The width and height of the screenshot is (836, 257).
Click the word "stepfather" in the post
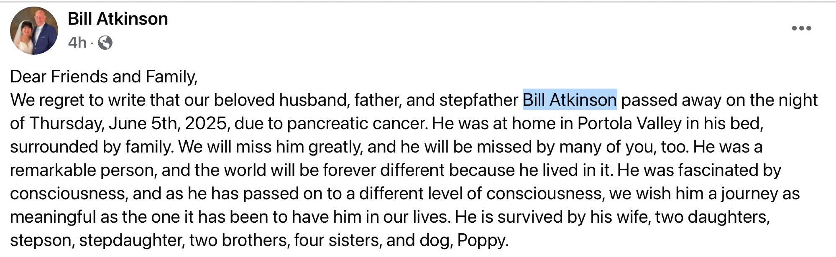coord(479,100)
